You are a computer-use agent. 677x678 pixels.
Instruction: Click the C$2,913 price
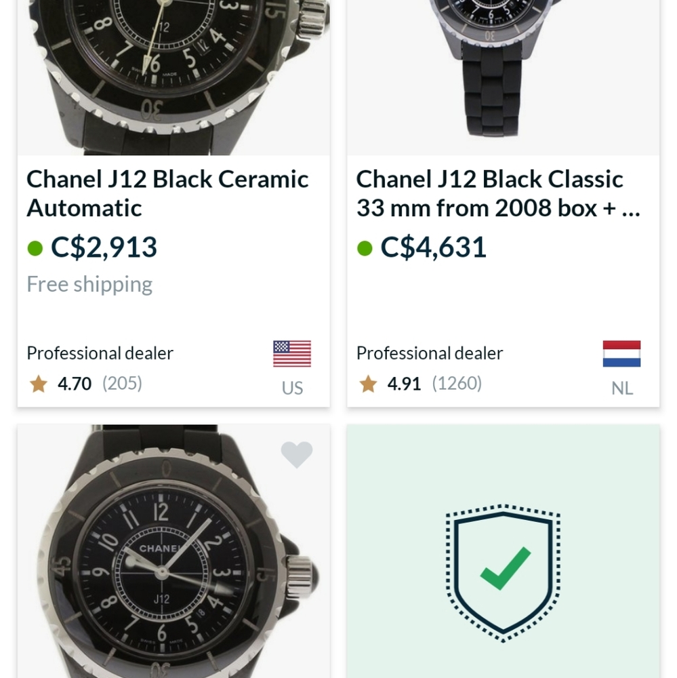104,247
